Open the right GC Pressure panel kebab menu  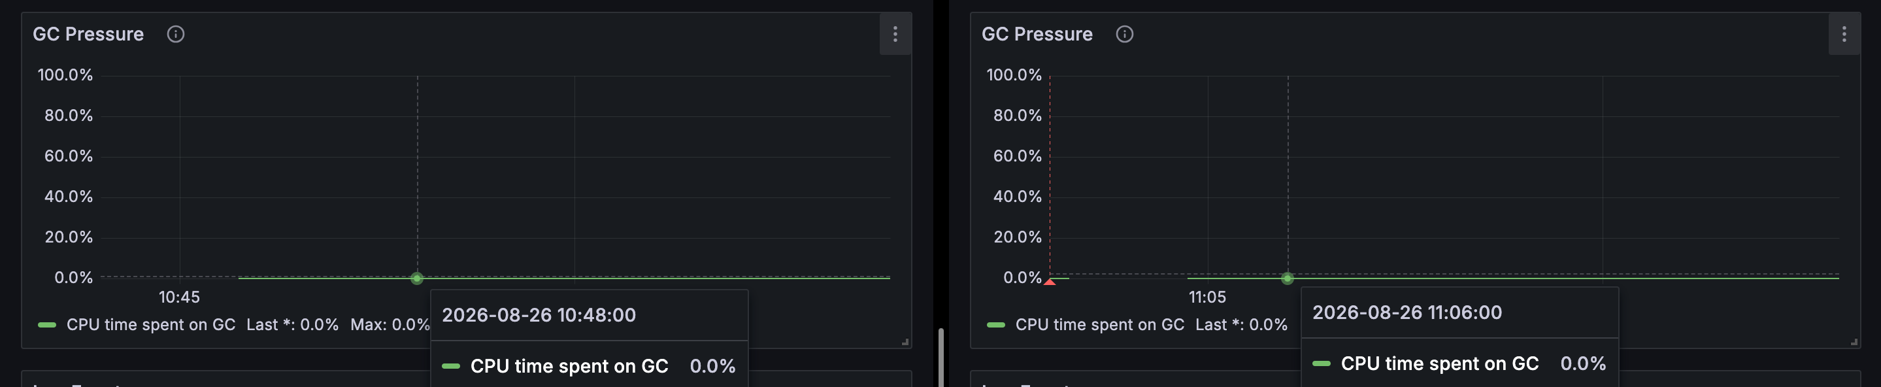[1844, 33]
